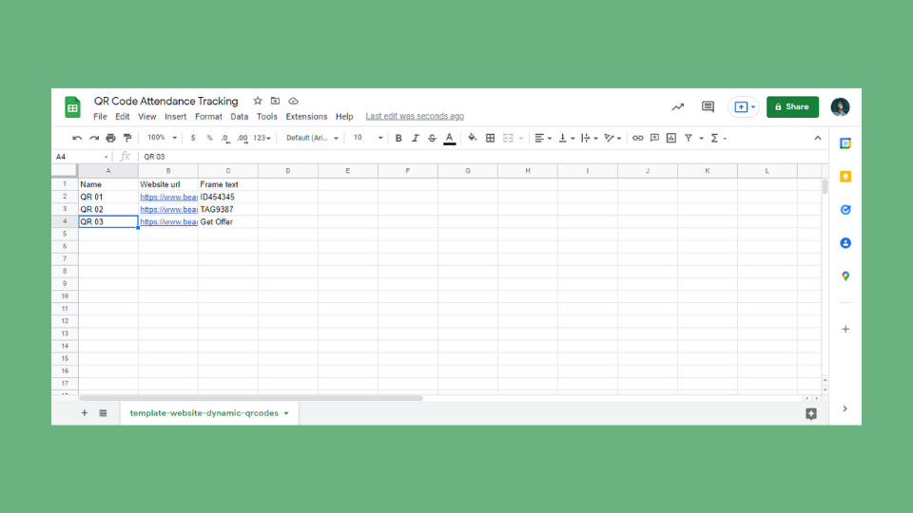This screenshot has width=913, height=513.
Task: Open the fill color paint bucket
Action: click(473, 138)
